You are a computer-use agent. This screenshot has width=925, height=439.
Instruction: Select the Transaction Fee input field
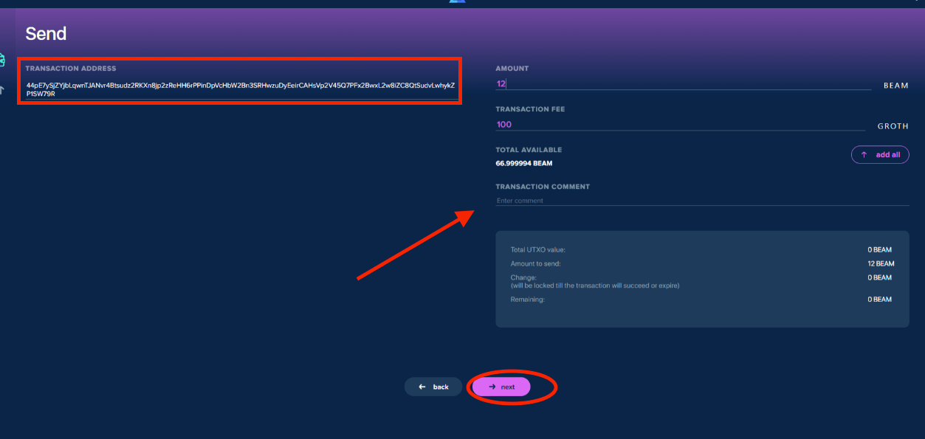679,125
